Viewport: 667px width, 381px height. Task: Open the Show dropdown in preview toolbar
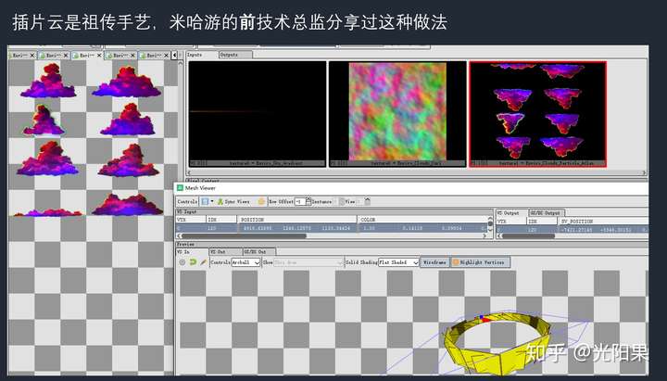[x=308, y=262]
